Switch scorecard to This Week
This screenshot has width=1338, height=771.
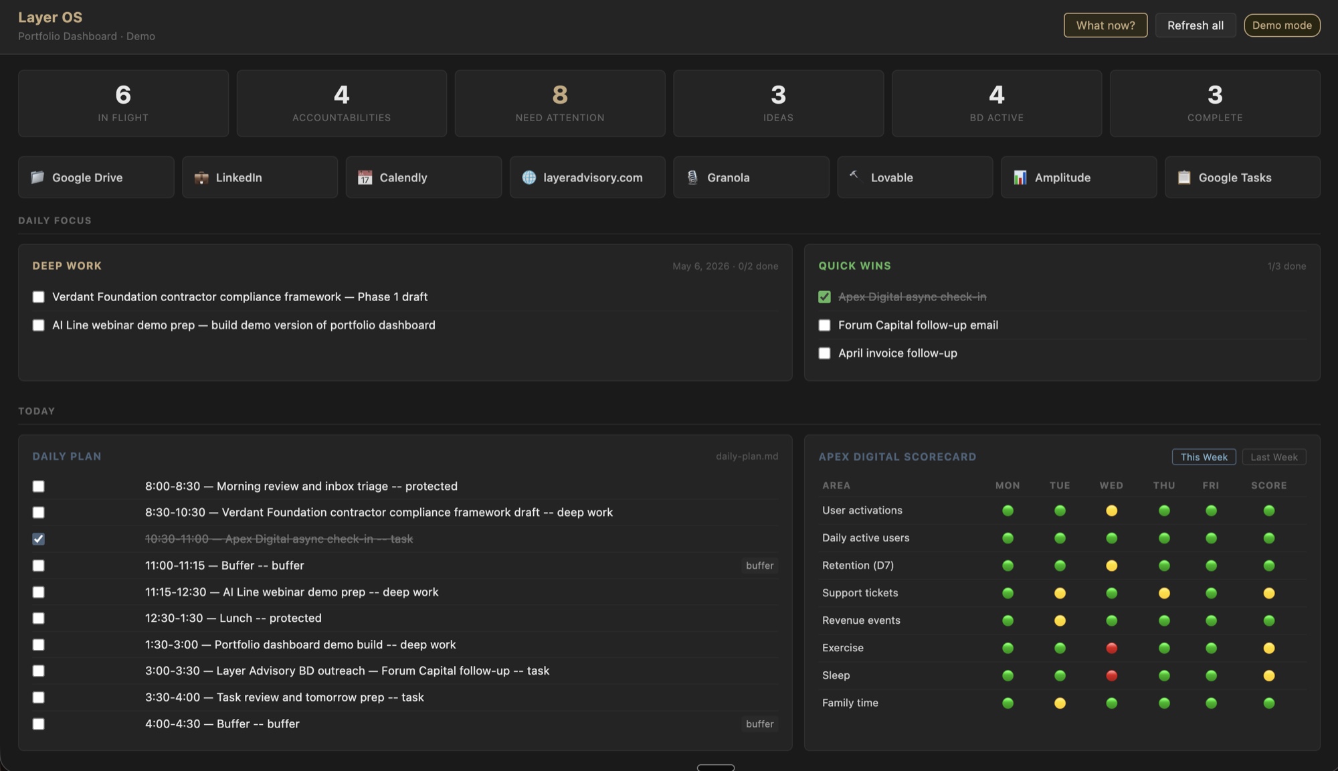coord(1204,457)
